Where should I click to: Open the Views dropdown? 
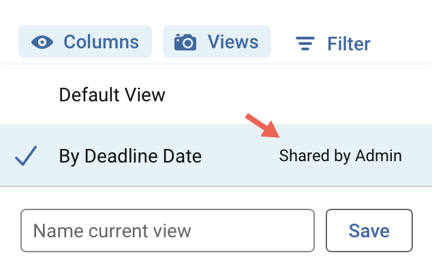(217, 42)
